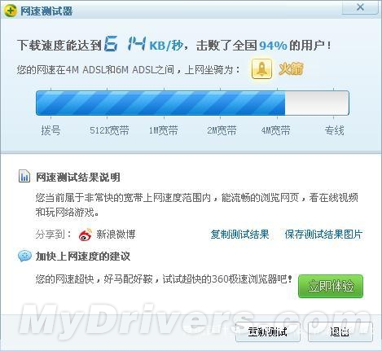Click the blue striped speed progress bar
This screenshot has height=351, width=382.
(x=192, y=103)
